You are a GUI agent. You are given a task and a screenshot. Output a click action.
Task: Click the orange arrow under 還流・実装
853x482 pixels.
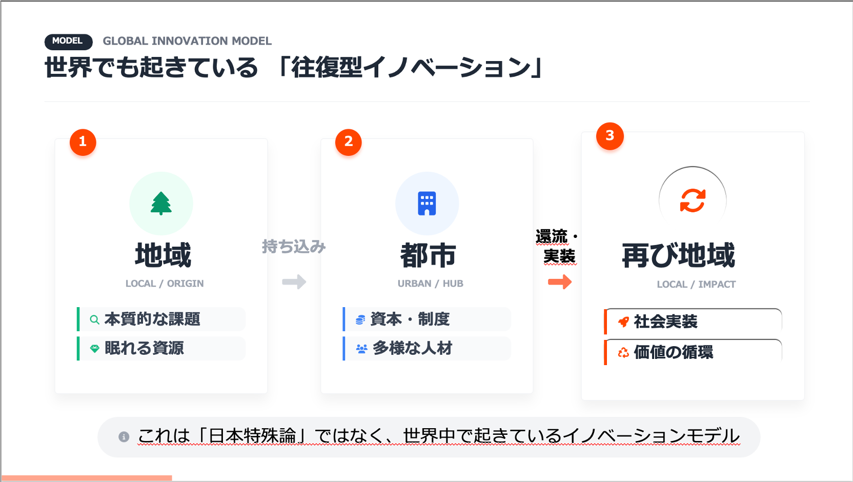point(560,282)
